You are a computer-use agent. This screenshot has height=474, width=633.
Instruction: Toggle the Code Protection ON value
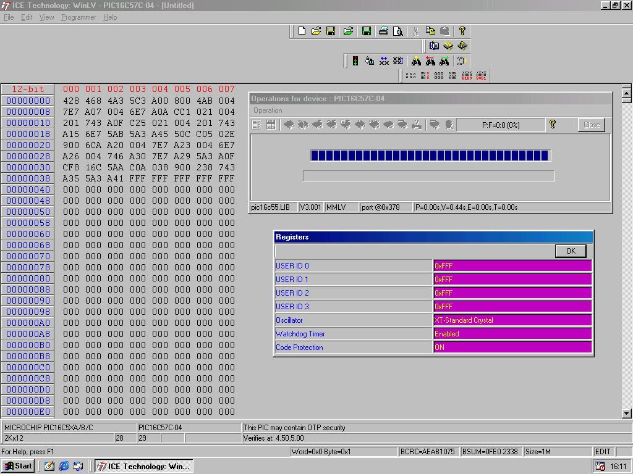pyautogui.click(x=512, y=347)
